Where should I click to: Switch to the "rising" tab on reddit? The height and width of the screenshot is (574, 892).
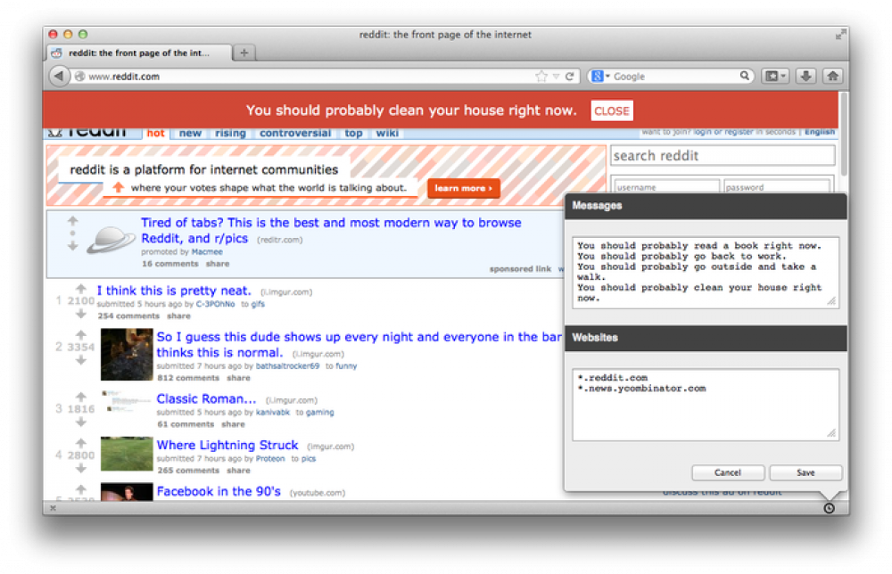(230, 133)
